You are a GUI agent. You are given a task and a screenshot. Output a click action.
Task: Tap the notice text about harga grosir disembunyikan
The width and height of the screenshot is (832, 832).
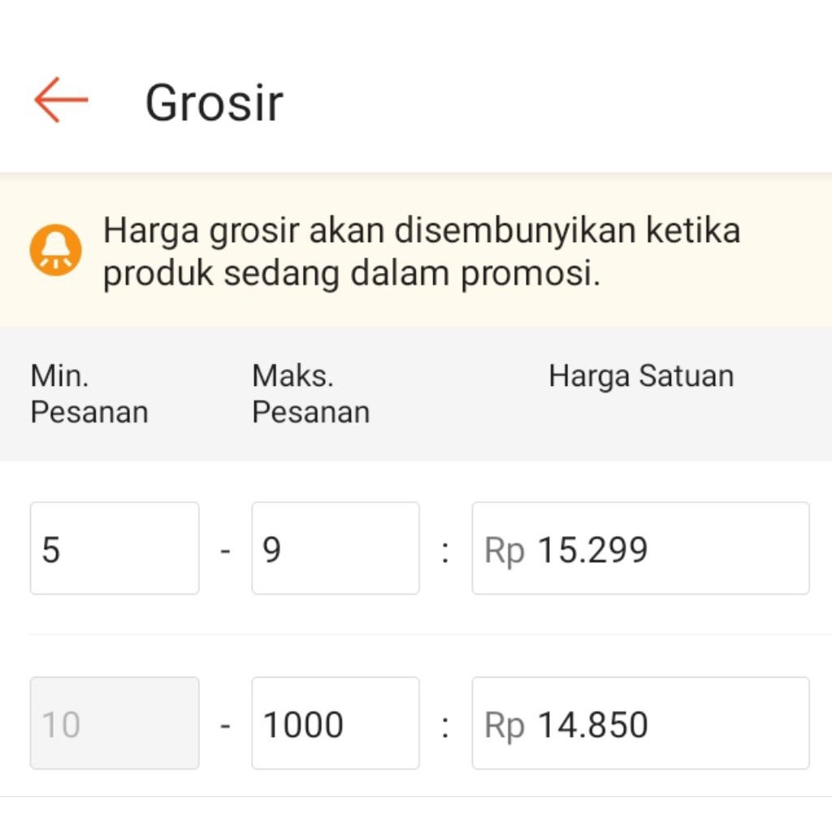point(421,253)
